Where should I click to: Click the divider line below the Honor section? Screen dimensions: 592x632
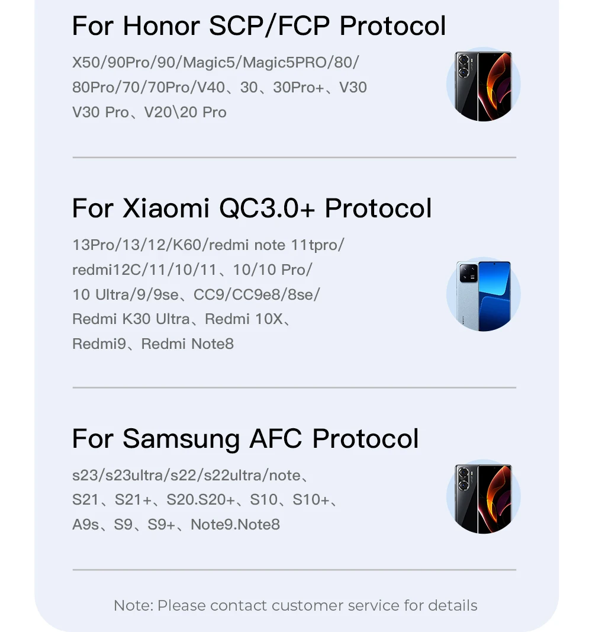[294, 158]
